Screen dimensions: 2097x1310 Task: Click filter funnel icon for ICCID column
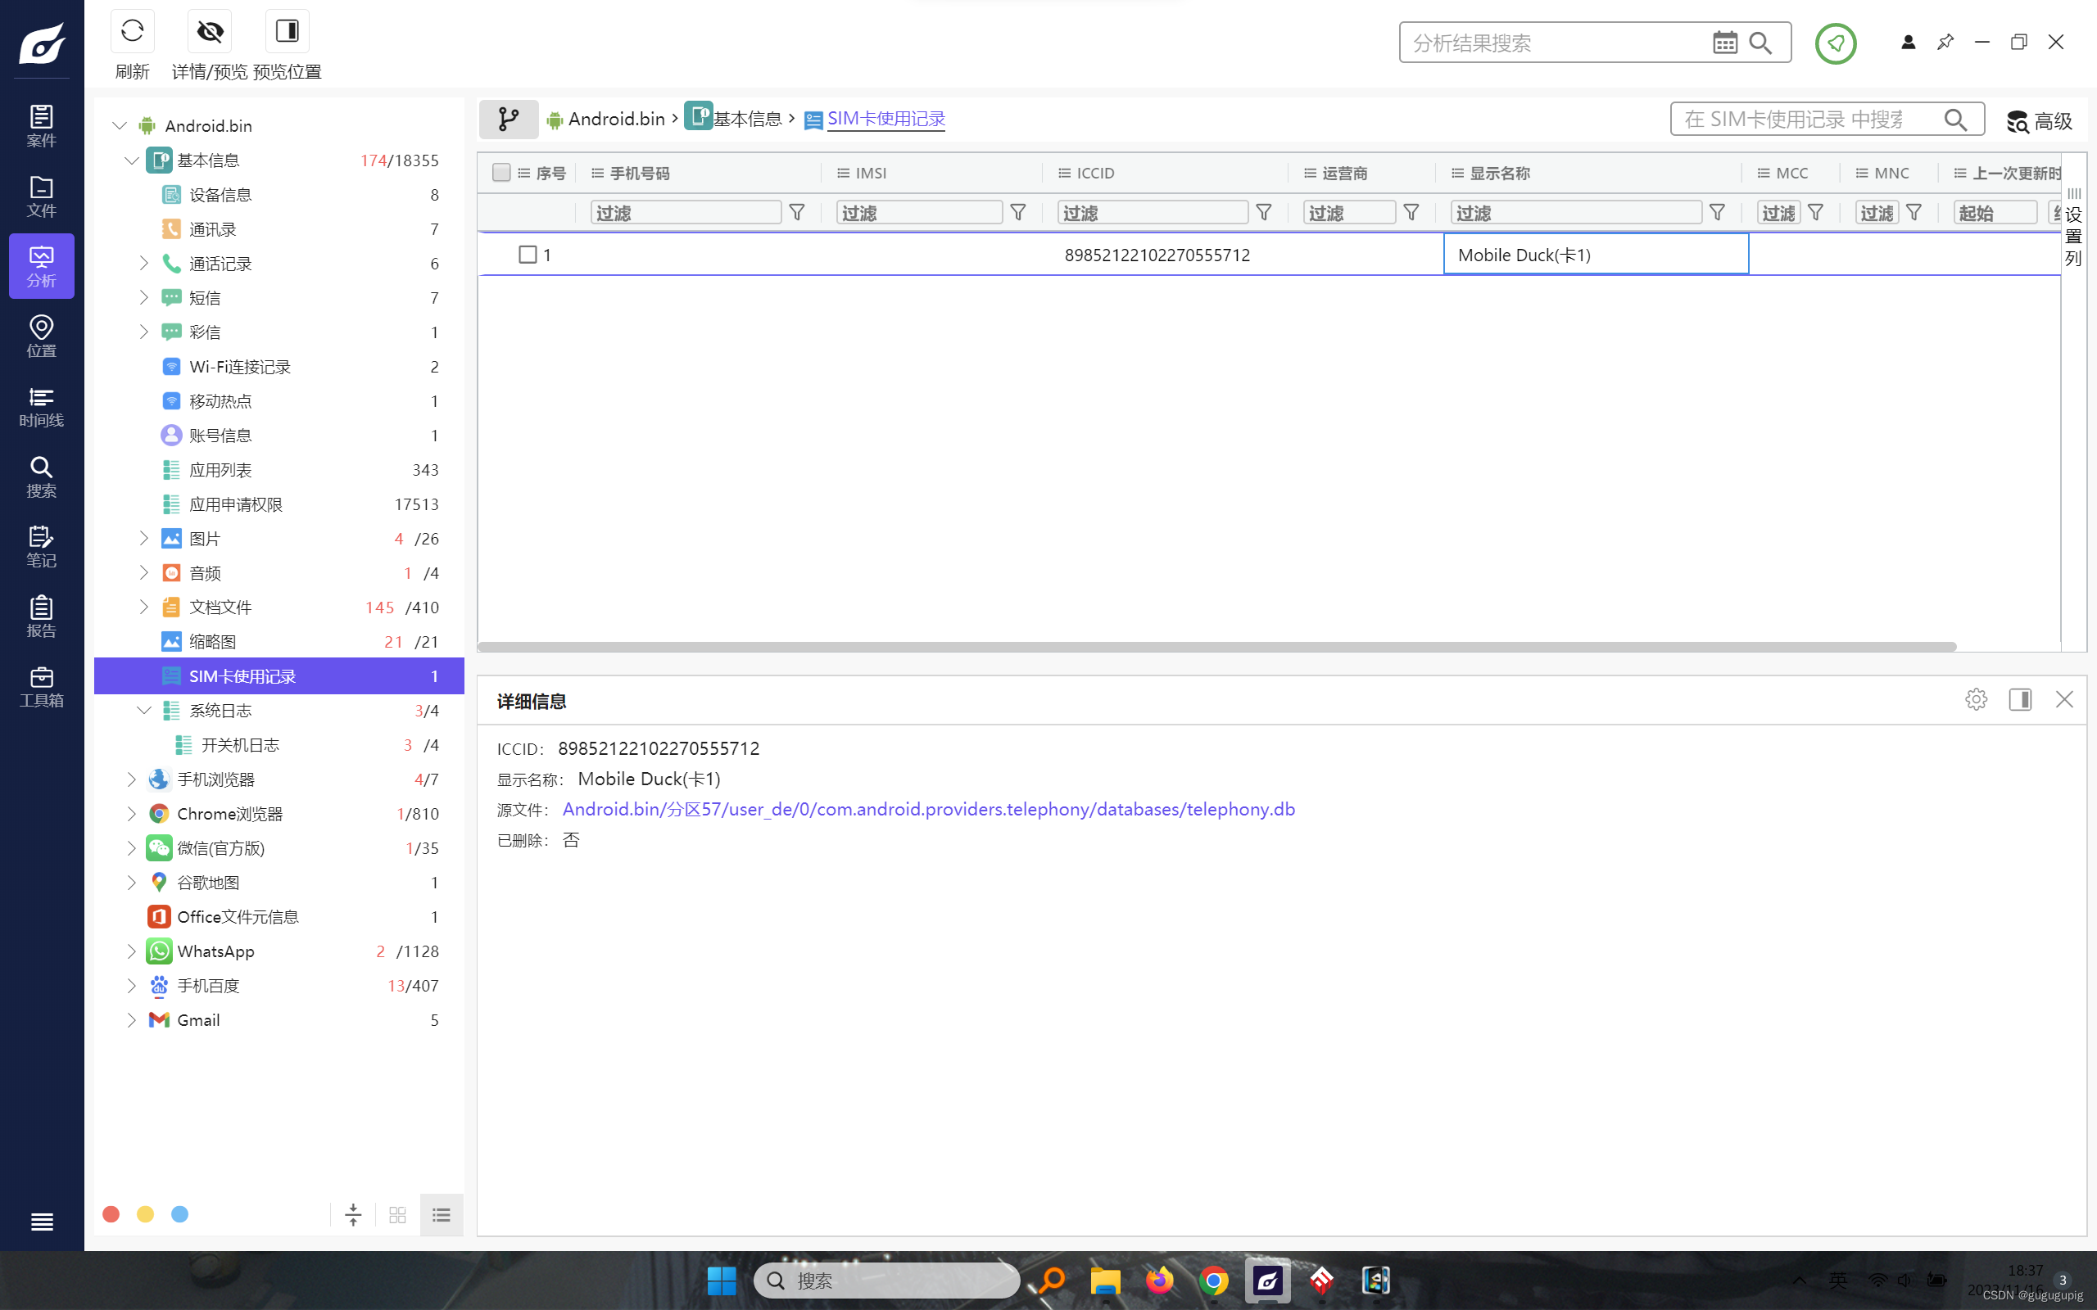[x=1263, y=212]
